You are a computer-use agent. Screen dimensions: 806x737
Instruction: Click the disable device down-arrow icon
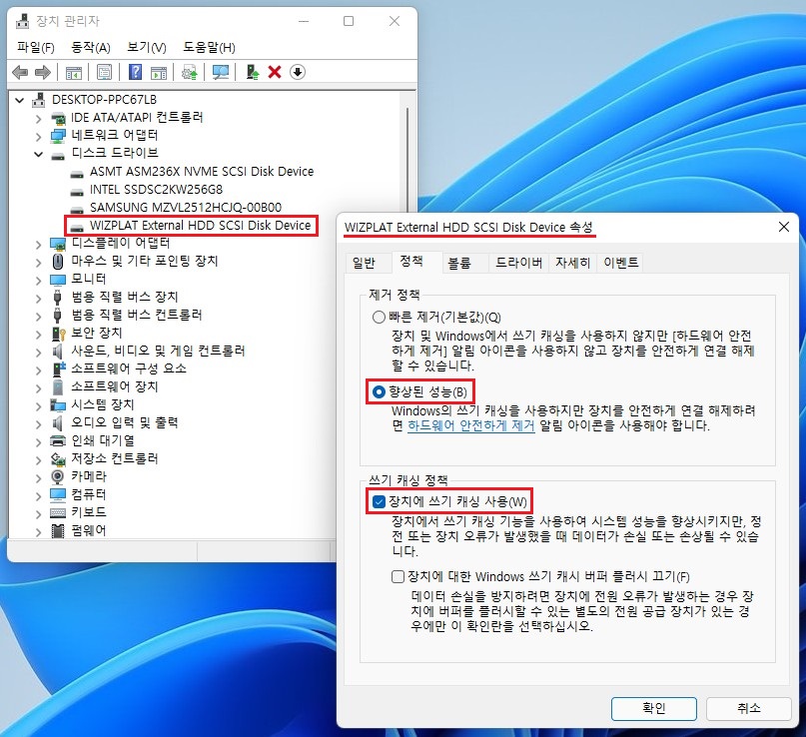pos(298,72)
